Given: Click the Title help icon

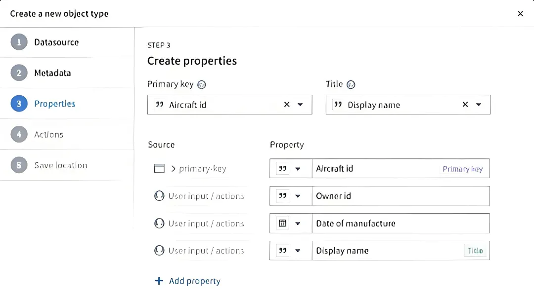Looking at the screenshot, I should pos(351,84).
